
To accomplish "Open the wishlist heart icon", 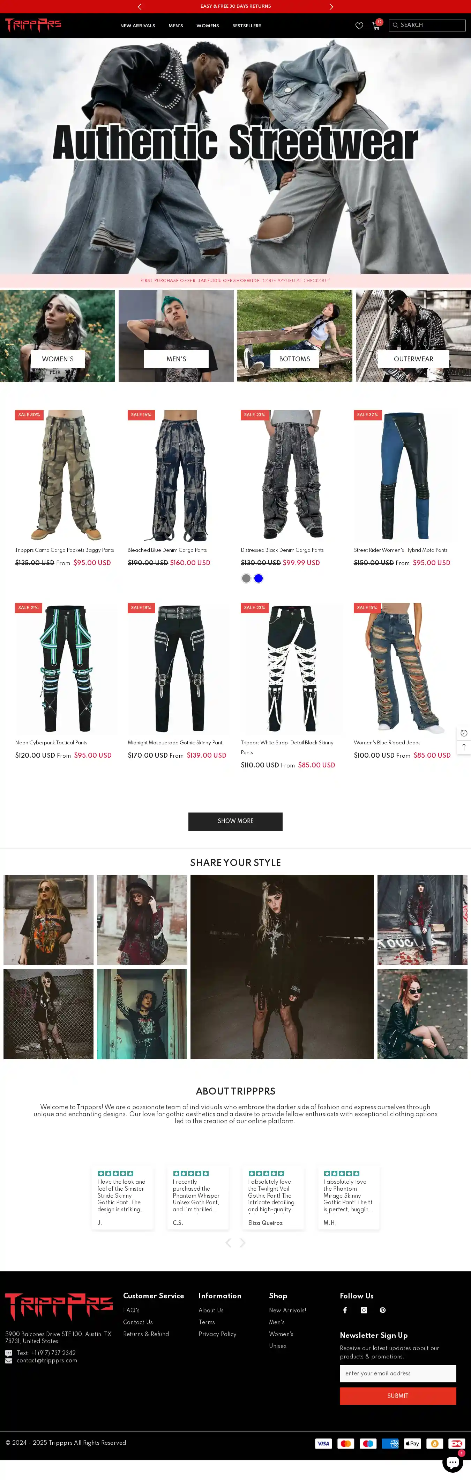I will pos(359,26).
